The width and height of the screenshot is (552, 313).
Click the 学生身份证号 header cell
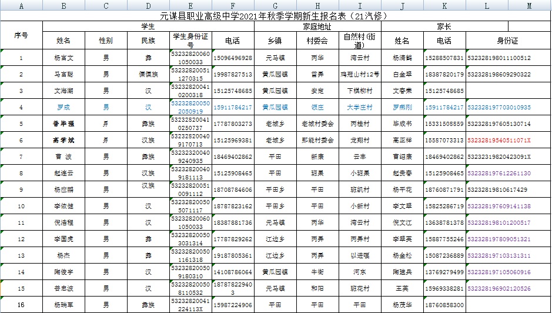coord(190,41)
